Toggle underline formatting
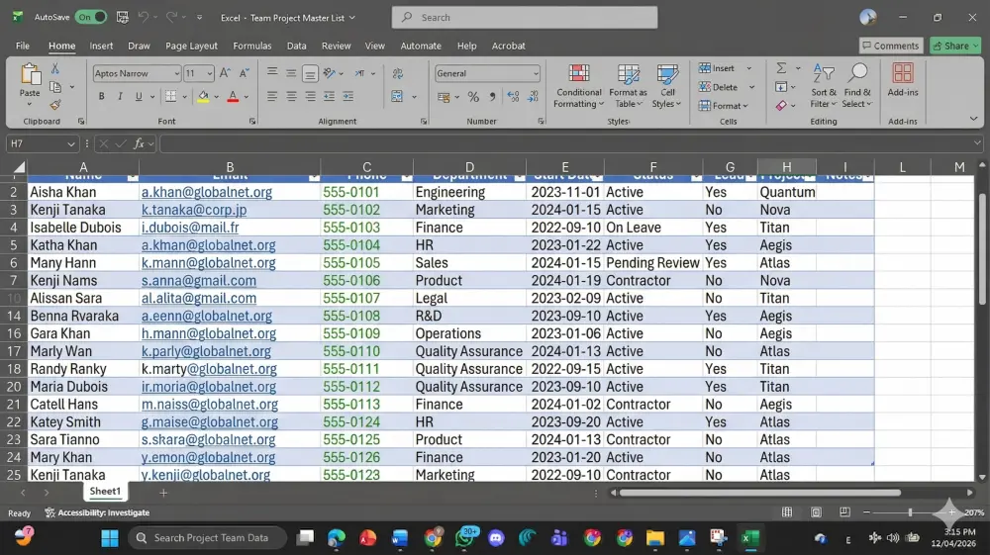The image size is (990, 555). coord(139,97)
